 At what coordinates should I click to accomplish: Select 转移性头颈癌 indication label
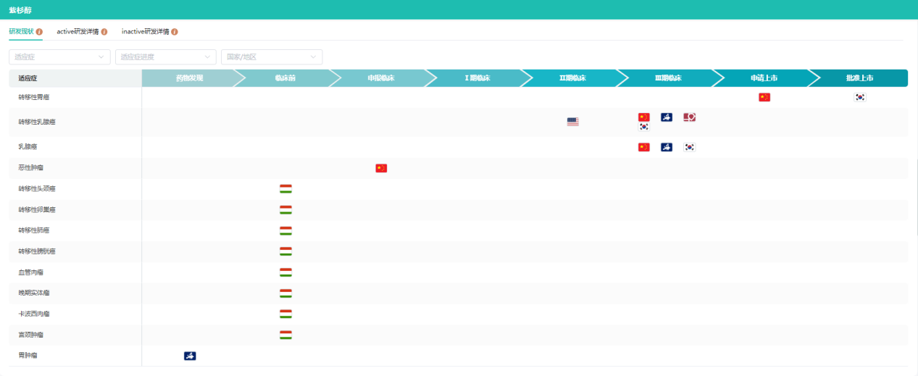coord(37,189)
